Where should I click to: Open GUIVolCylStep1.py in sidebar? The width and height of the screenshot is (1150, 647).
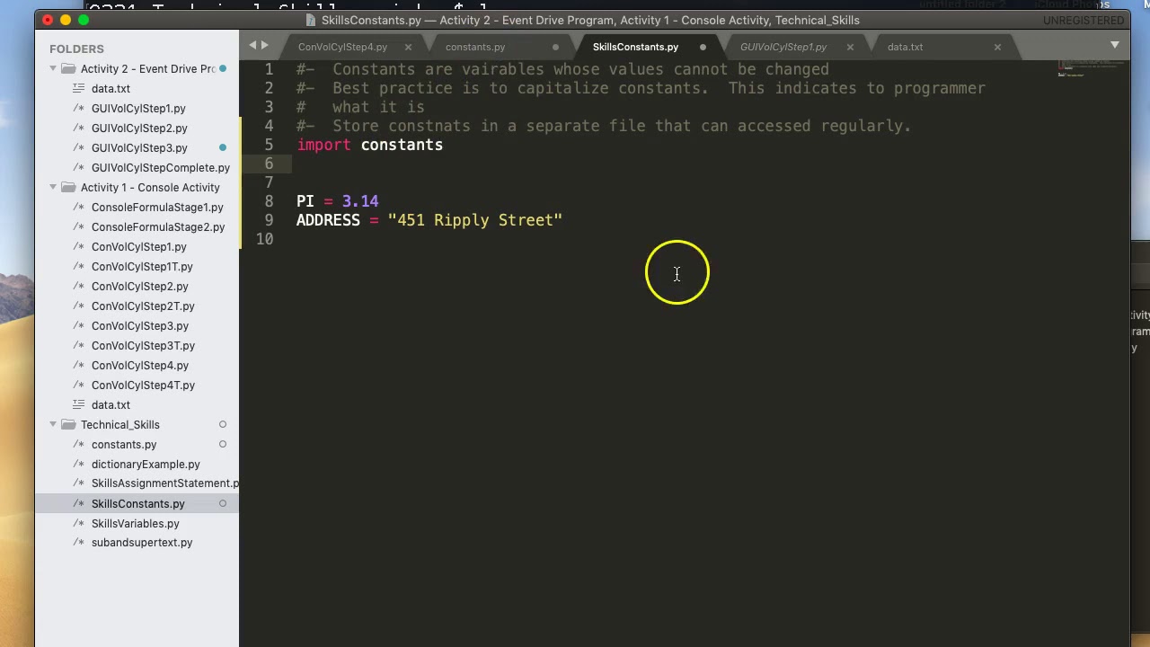coord(138,109)
